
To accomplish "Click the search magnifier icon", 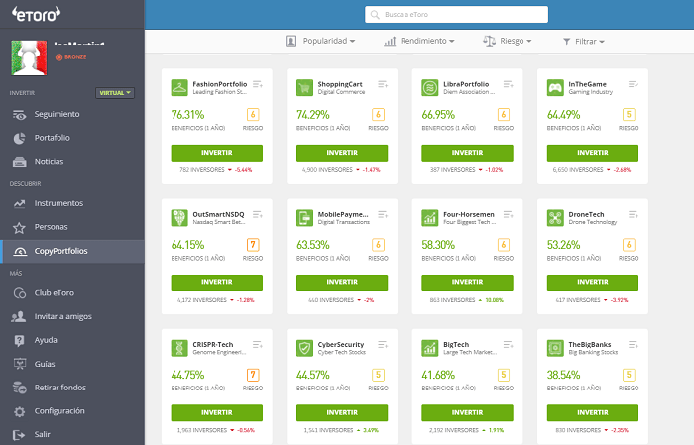I will coord(375,15).
